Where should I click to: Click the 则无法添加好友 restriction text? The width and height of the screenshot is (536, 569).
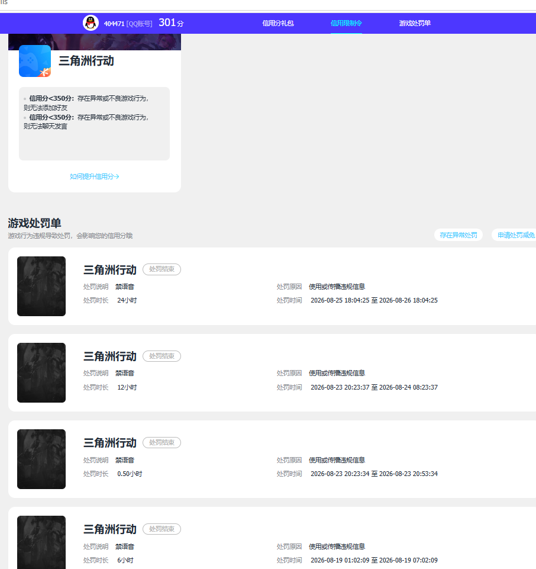pyautogui.click(x=46, y=108)
